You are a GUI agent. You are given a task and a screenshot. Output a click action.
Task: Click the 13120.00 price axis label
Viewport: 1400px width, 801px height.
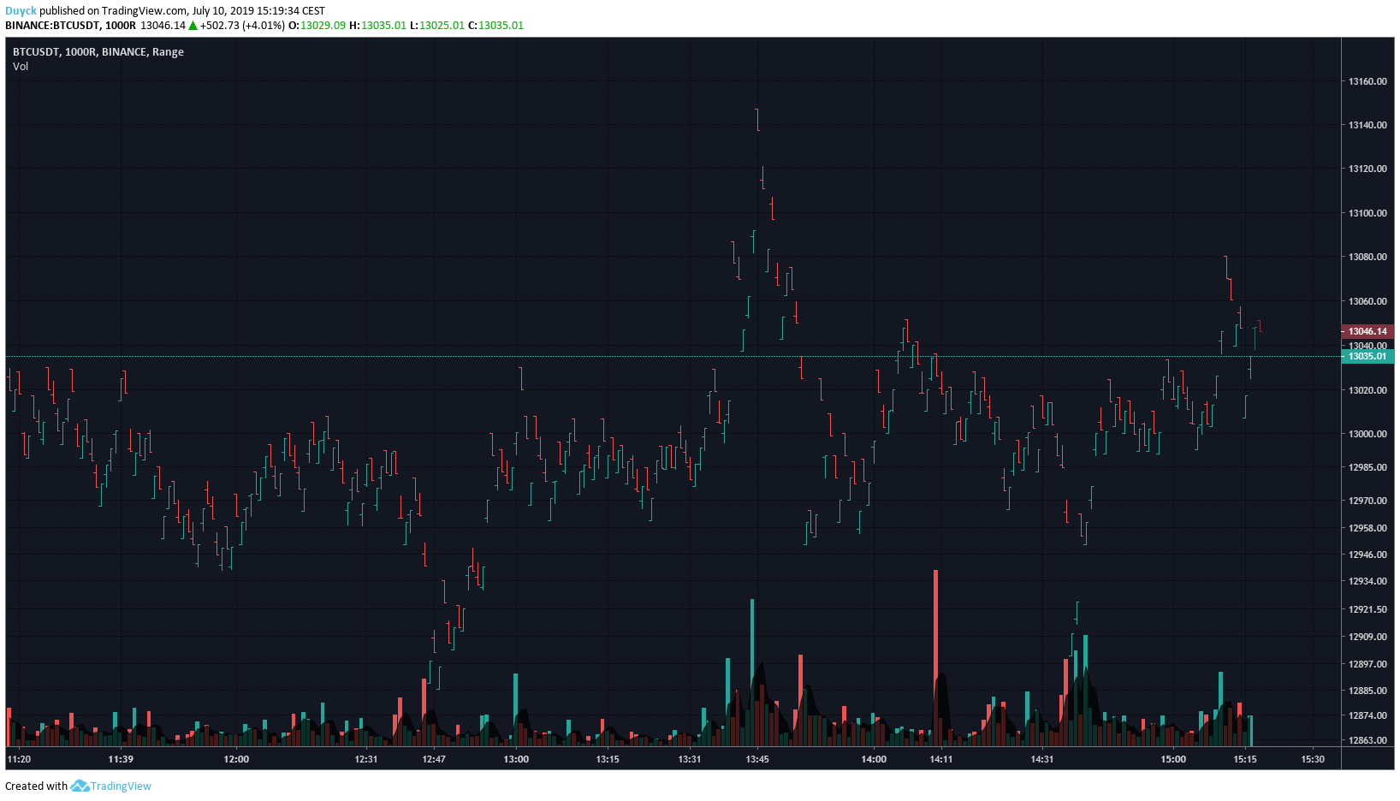point(1367,169)
